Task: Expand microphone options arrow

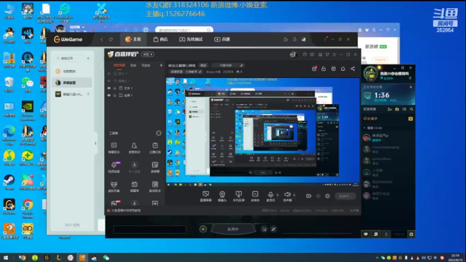Action: 278,195
